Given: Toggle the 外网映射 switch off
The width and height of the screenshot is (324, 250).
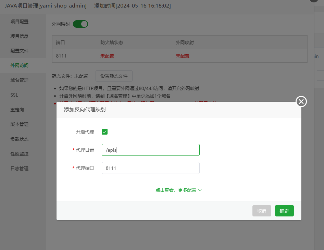Looking at the screenshot, I should point(80,24).
